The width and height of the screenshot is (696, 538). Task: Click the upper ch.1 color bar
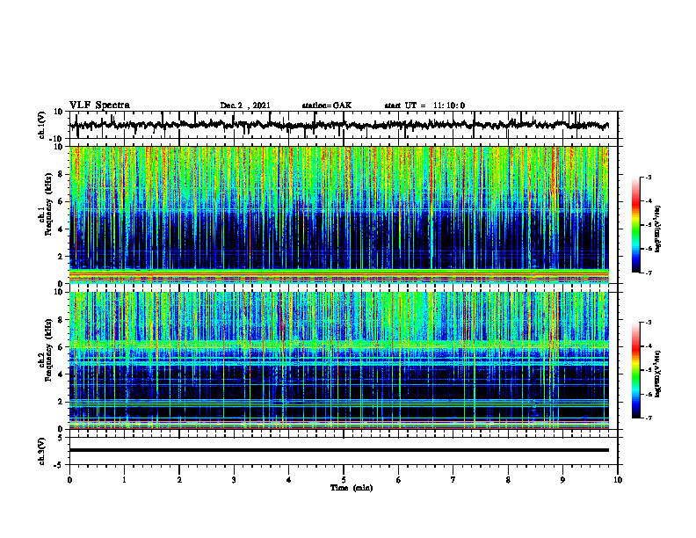pos(636,225)
